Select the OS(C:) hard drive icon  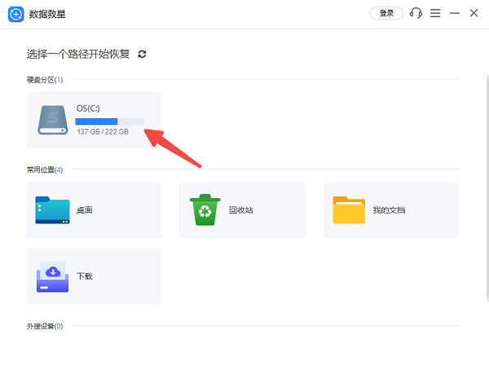click(53, 119)
